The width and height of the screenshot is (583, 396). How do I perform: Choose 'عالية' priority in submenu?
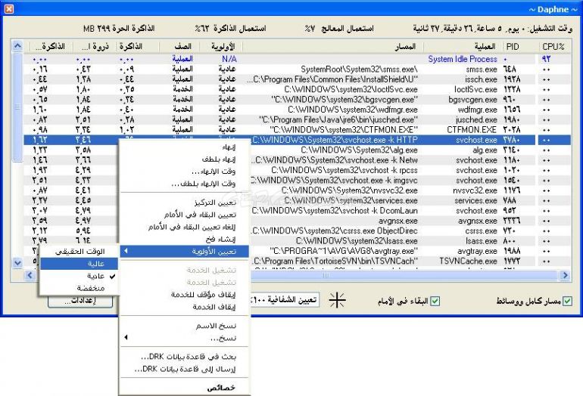coord(79,264)
